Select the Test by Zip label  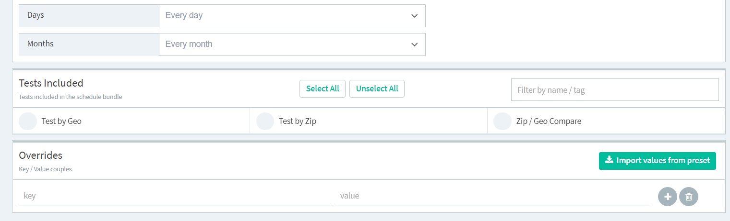coord(298,121)
